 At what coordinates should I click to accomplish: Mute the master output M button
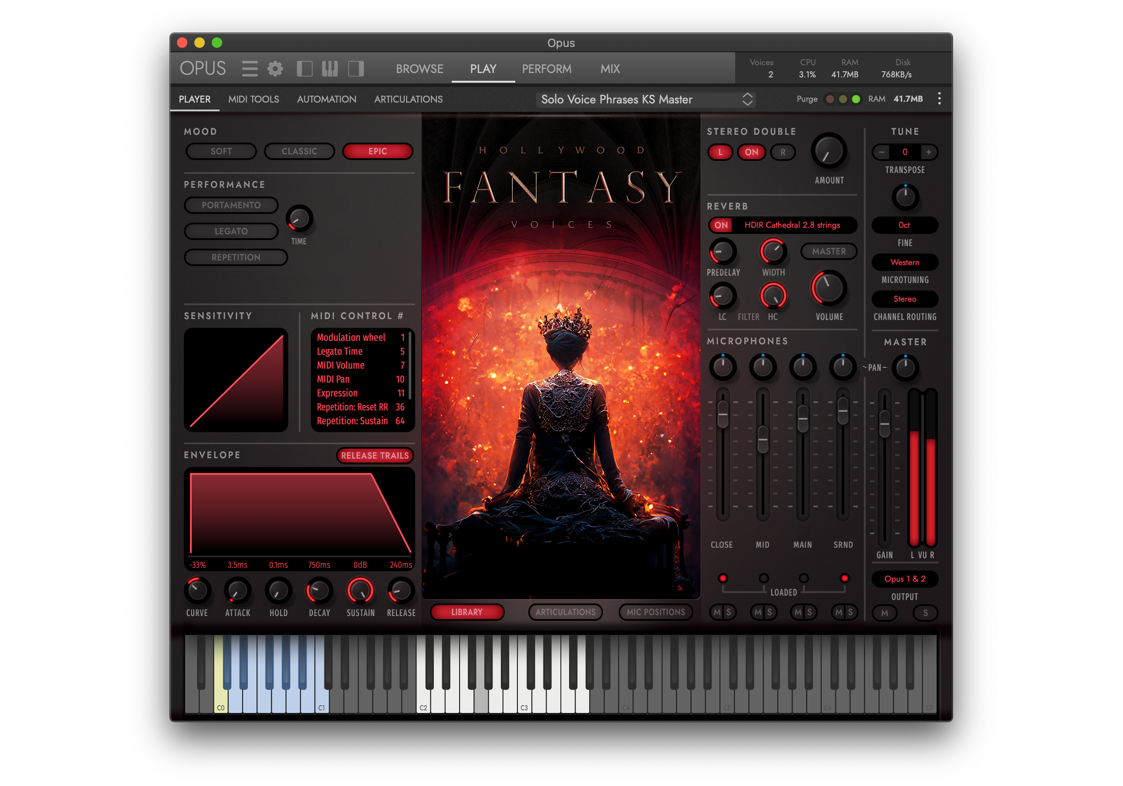[x=884, y=613]
